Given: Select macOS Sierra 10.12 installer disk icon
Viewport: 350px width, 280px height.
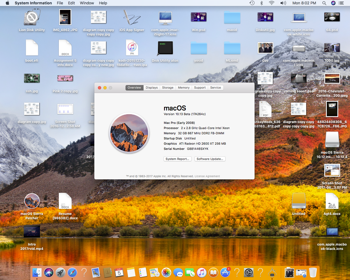Looking at the screenshot, I should (x=332, y=140).
